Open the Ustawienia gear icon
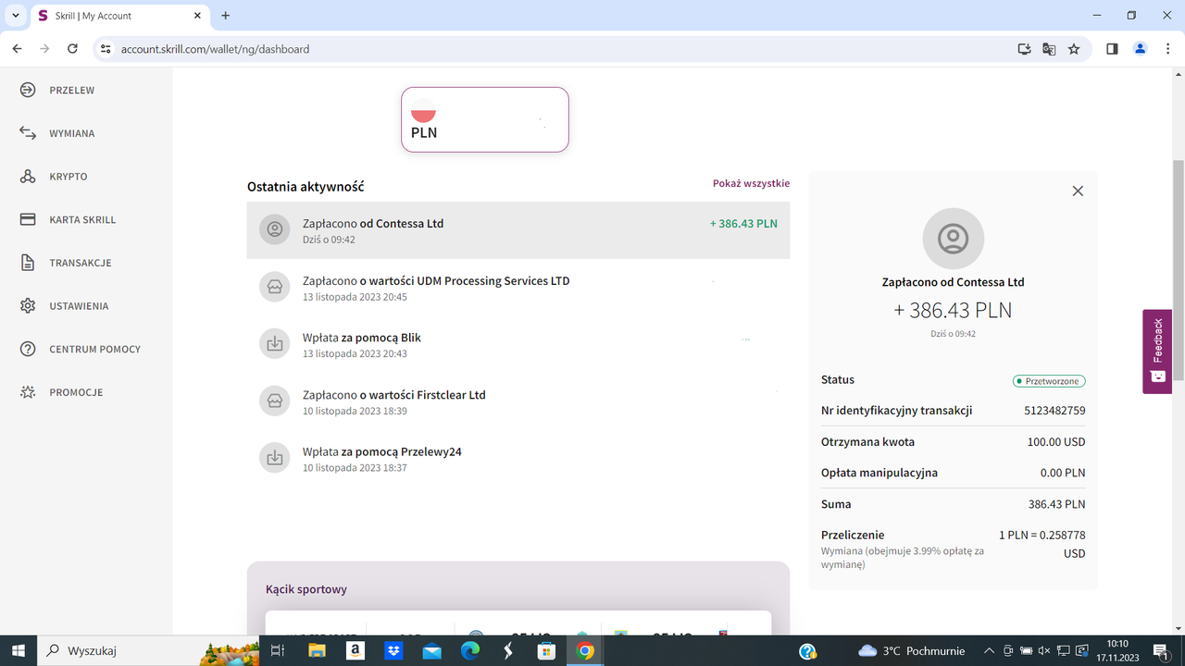The height and width of the screenshot is (666, 1185). tap(28, 306)
